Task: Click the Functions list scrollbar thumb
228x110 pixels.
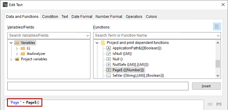Action: [218, 64]
